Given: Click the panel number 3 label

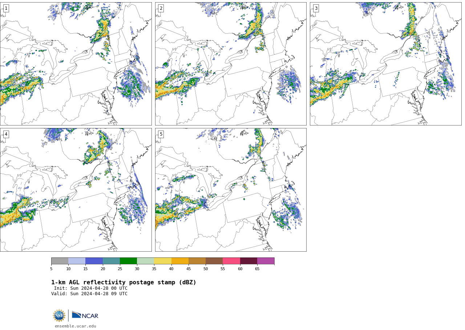Looking at the screenshot, I should point(316,8).
